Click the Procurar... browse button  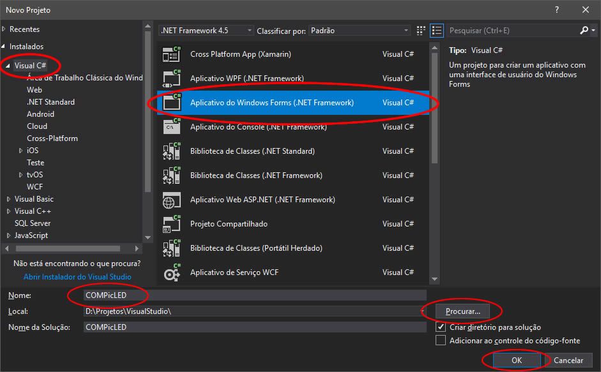click(x=462, y=311)
